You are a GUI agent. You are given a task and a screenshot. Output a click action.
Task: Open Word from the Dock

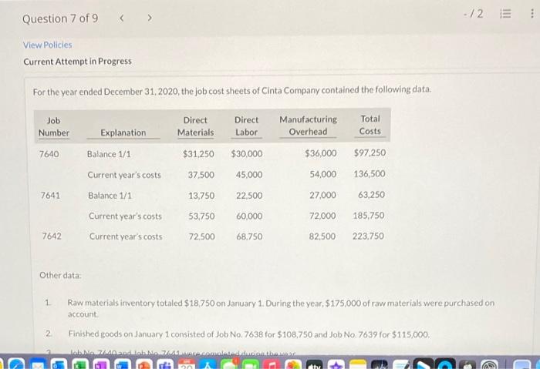coord(123,364)
